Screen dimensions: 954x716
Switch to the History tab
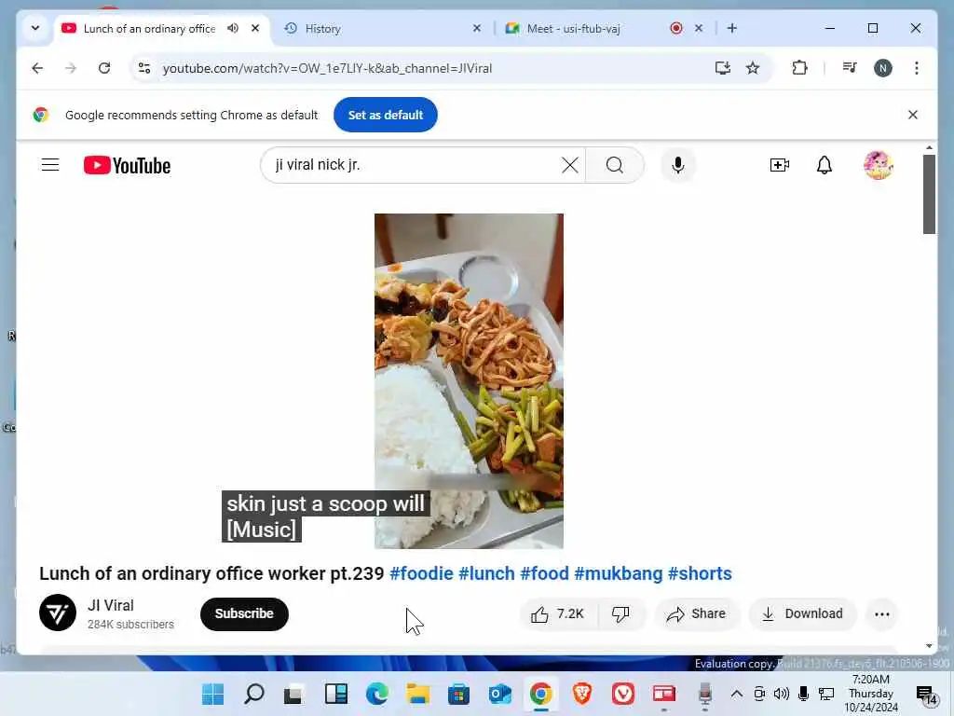(x=383, y=29)
